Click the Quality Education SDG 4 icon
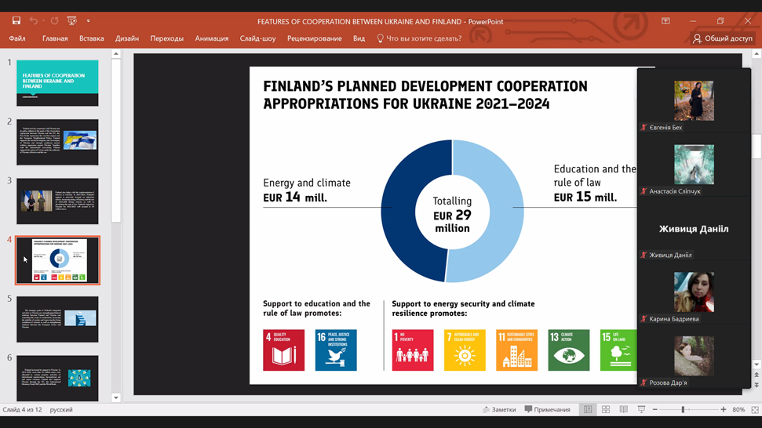762x428 pixels. click(284, 350)
